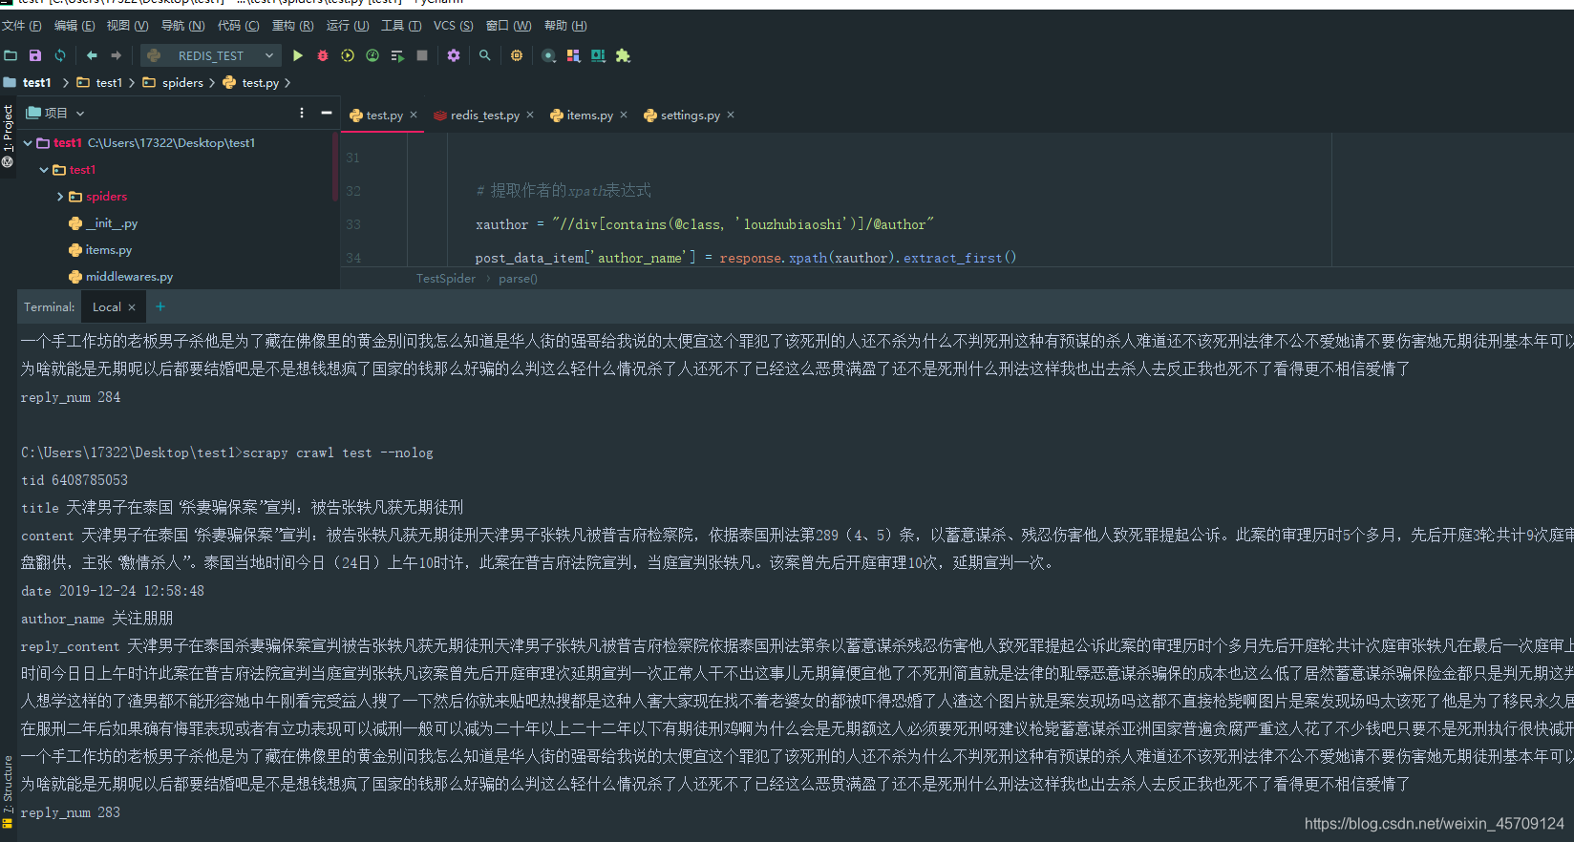Hide the project panel with minus icon
Viewport: 1574px width, 842px height.
(x=327, y=113)
